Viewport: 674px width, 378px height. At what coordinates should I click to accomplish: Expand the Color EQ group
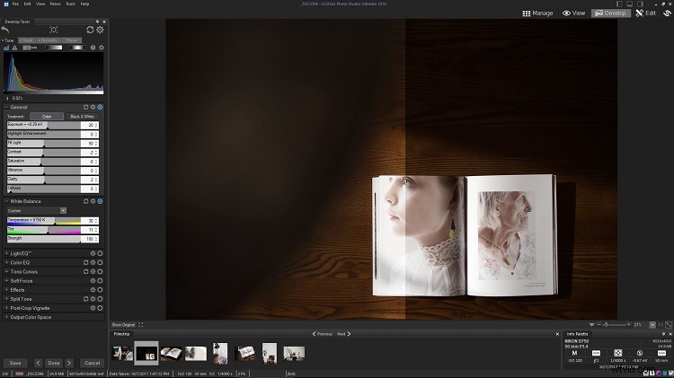coord(6,262)
